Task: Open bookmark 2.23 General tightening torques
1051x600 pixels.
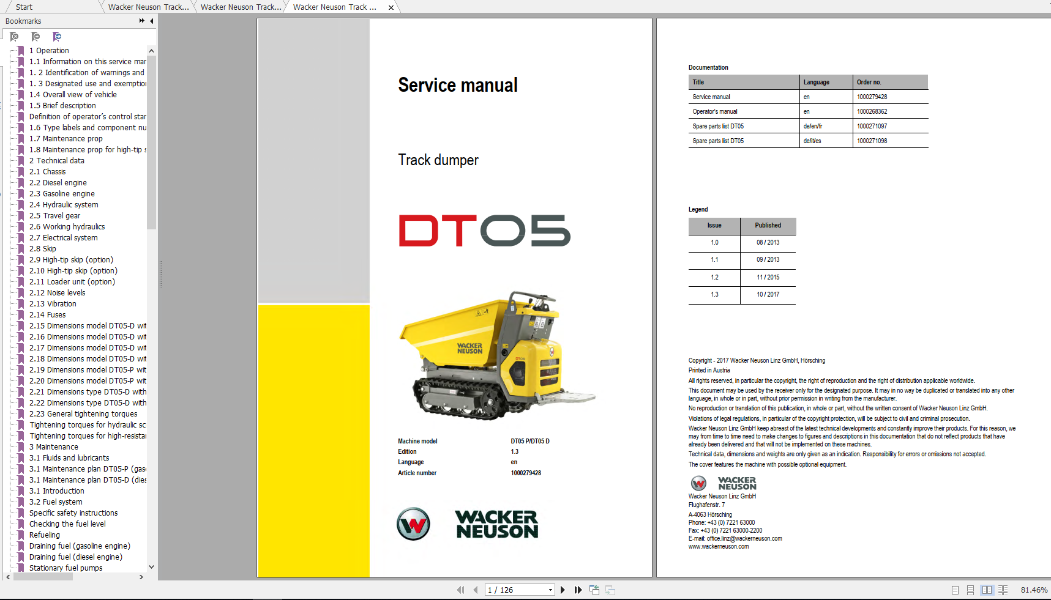Action: (x=83, y=414)
